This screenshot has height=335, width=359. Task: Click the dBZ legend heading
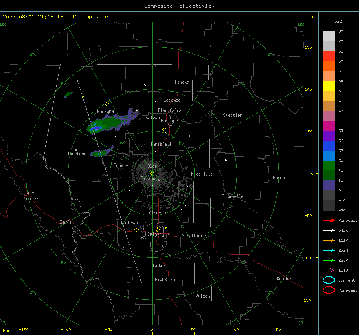click(338, 21)
